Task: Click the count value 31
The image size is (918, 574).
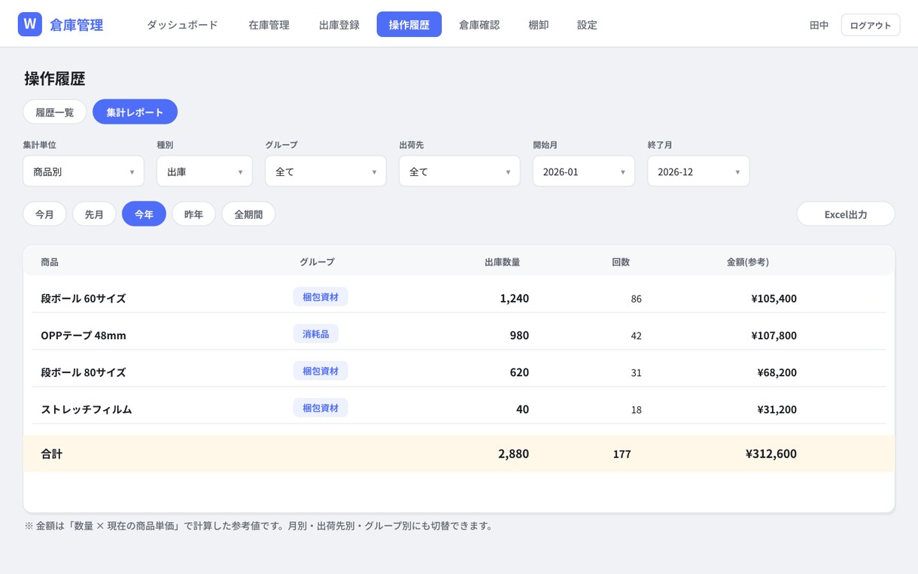Action: point(637,372)
